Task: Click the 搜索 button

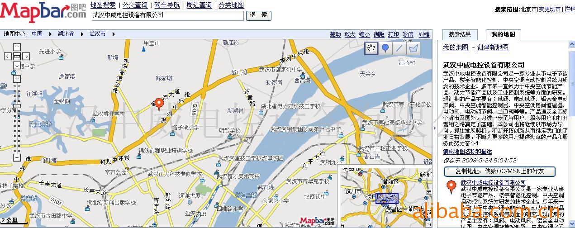Action: coord(258,15)
